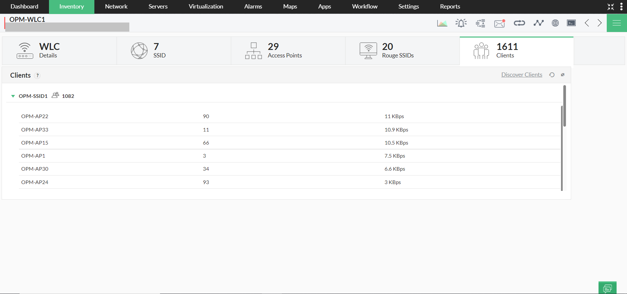627x294 pixels.
Task: Open the green hamburger menu
Action: click(x=617, y=23)
